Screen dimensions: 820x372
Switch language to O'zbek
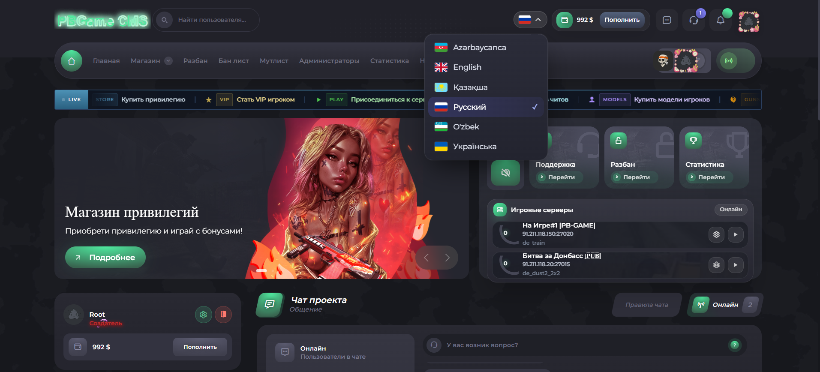(486, 127)
